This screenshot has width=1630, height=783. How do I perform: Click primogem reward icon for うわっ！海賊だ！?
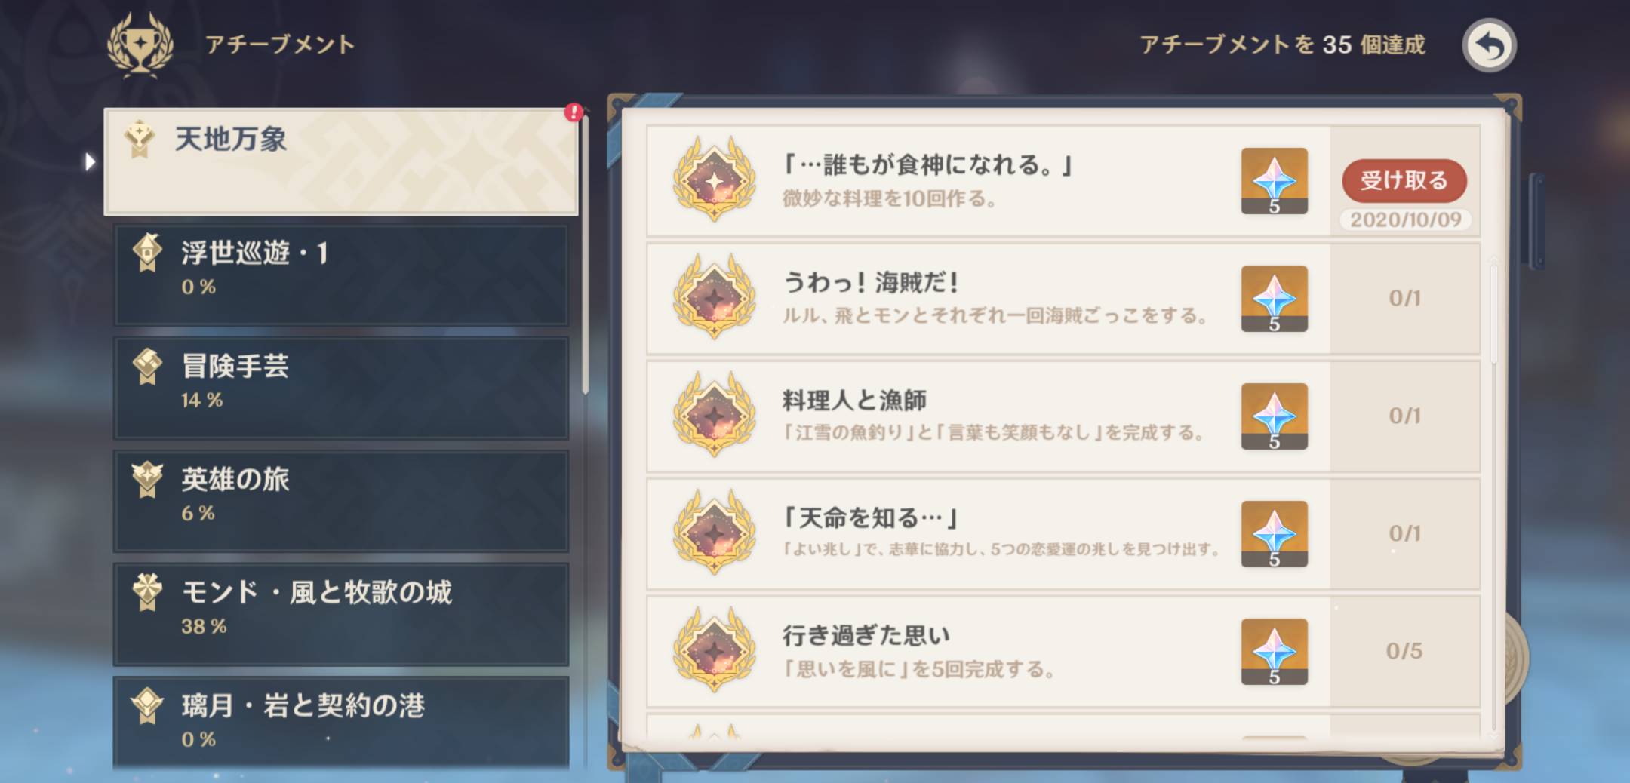click(1274, 299)
